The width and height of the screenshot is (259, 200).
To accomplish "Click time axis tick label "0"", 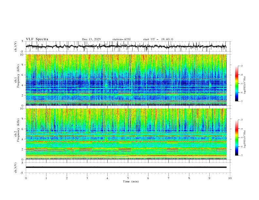I will [26, 178].
